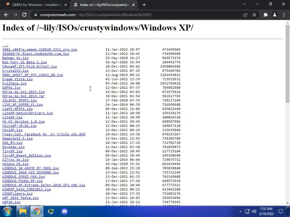Close the QEMU for Windows tab

66,5
